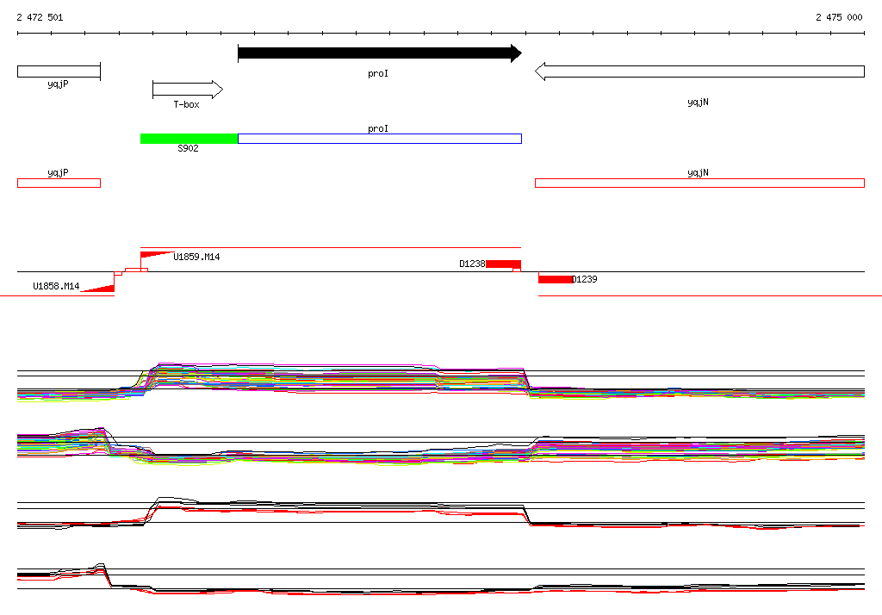Select the U1858.M14 red triangle marker
882x615 pixels.
coord(98,289)
